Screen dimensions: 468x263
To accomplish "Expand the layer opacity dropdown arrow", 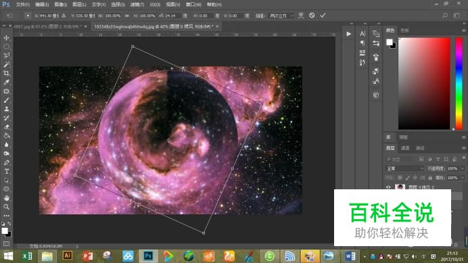I will (x=463, y=168).
